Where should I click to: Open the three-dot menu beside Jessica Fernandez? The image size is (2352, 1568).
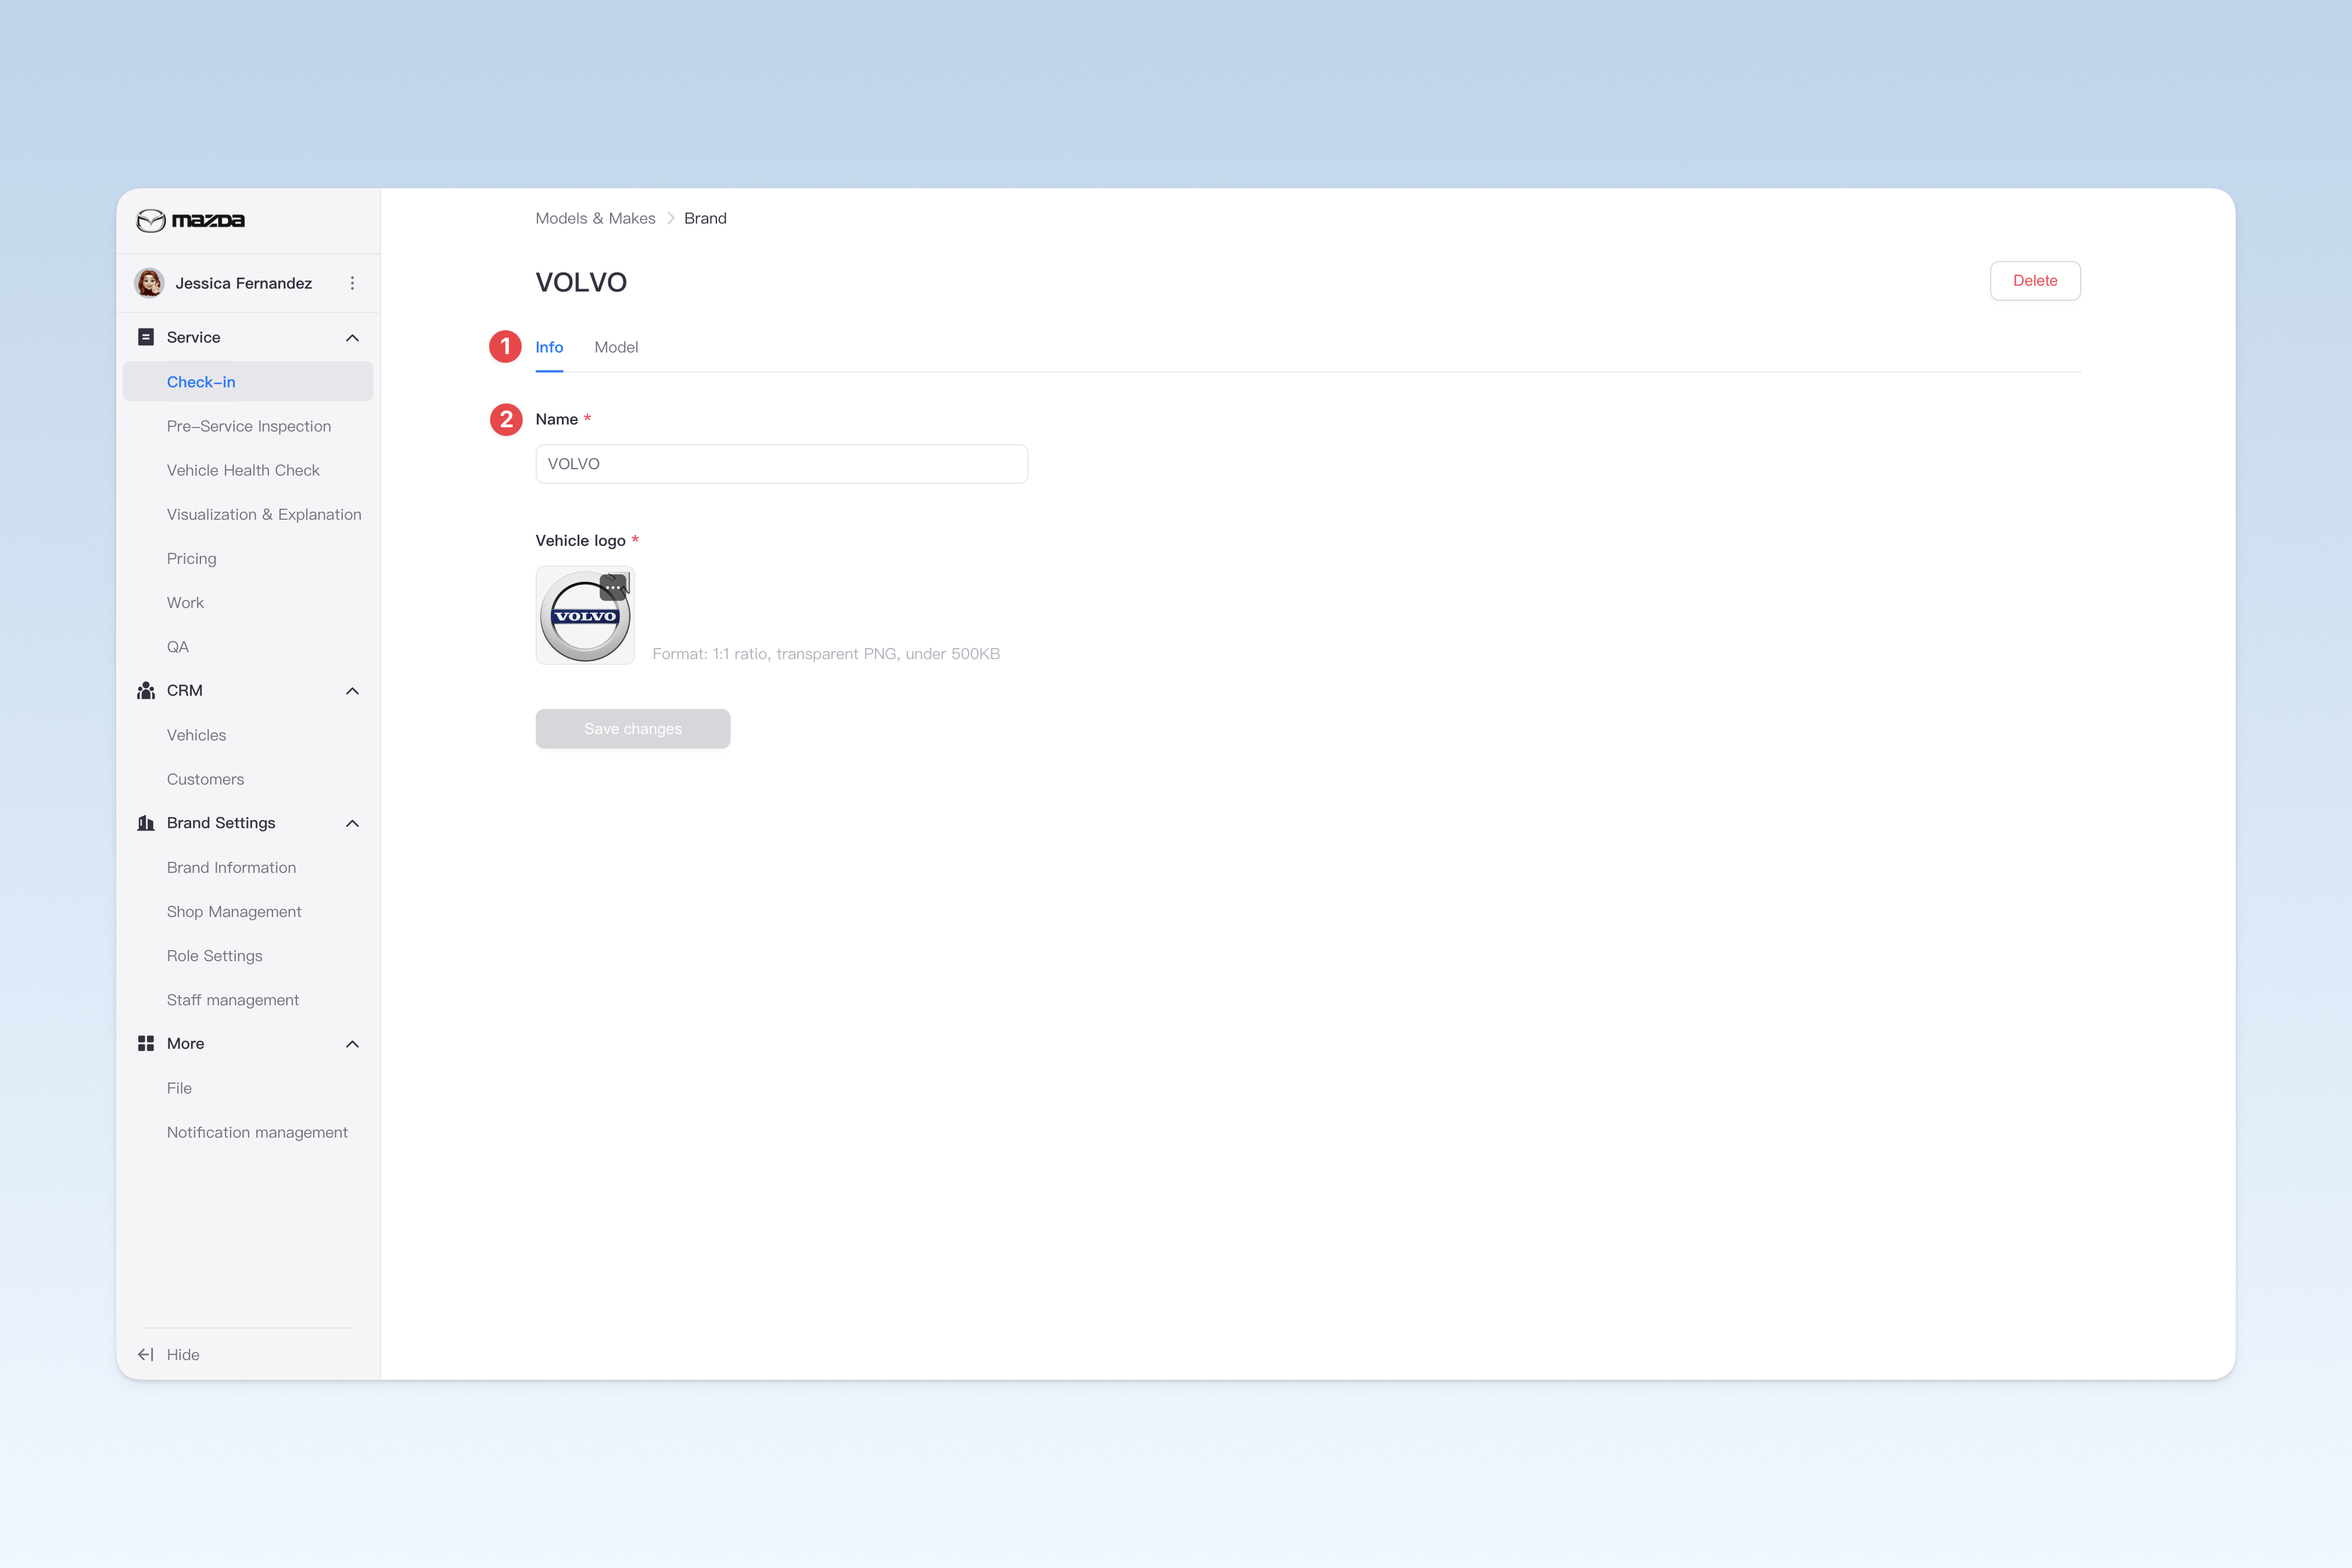352,283
